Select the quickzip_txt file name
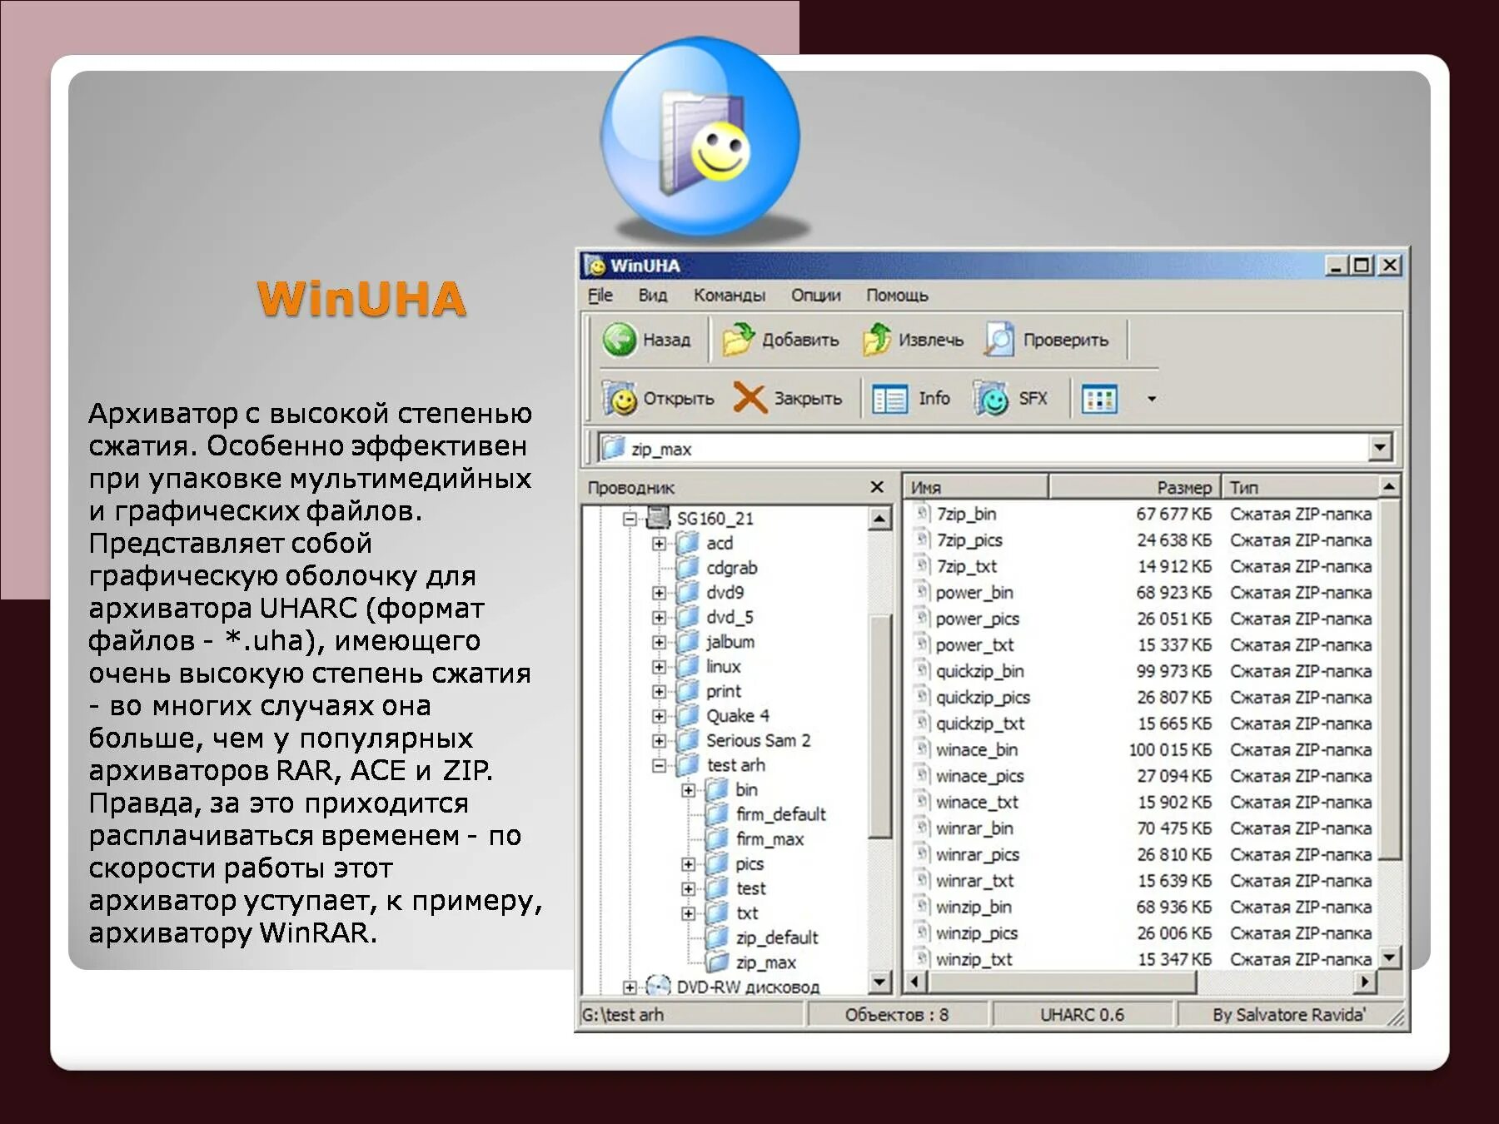The width and height of the screenshot is (1499, 1124). tap(980, 724)
